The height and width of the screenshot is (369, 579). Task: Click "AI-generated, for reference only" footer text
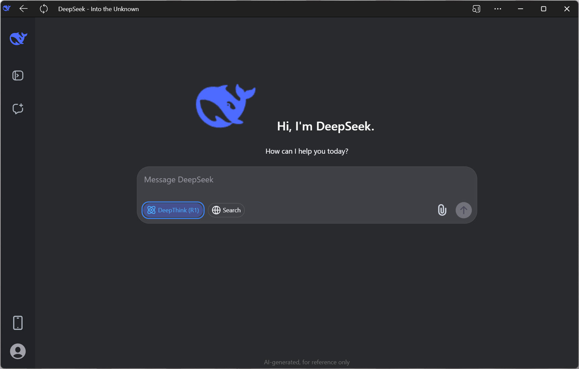[x=307, y=362]
